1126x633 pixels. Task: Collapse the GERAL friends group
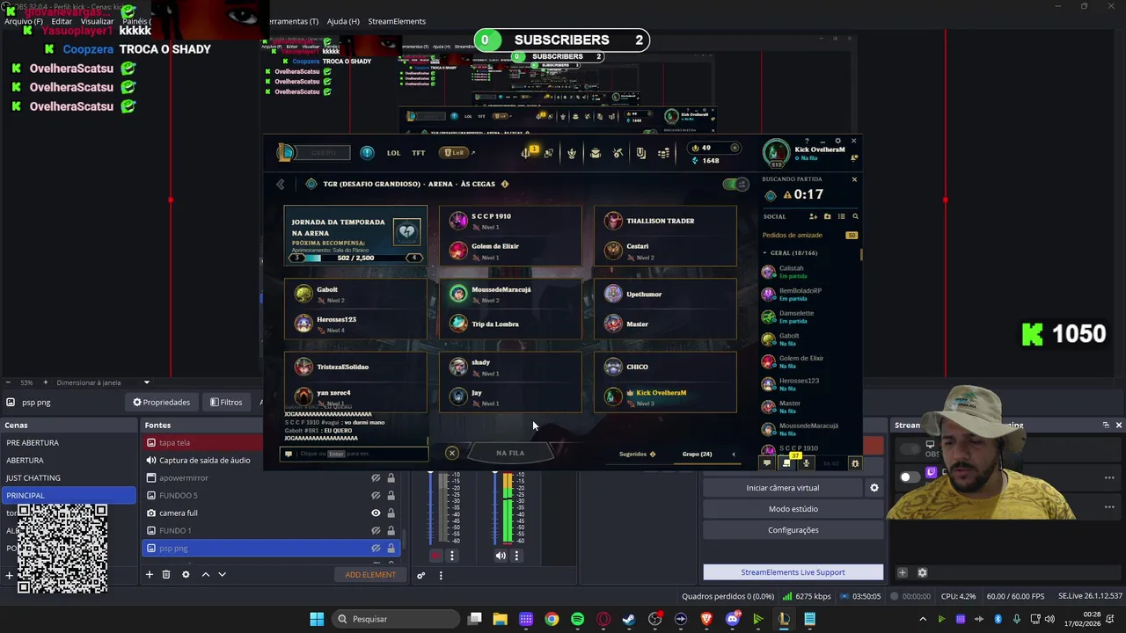pyautogui.click(x=765, y=252)
